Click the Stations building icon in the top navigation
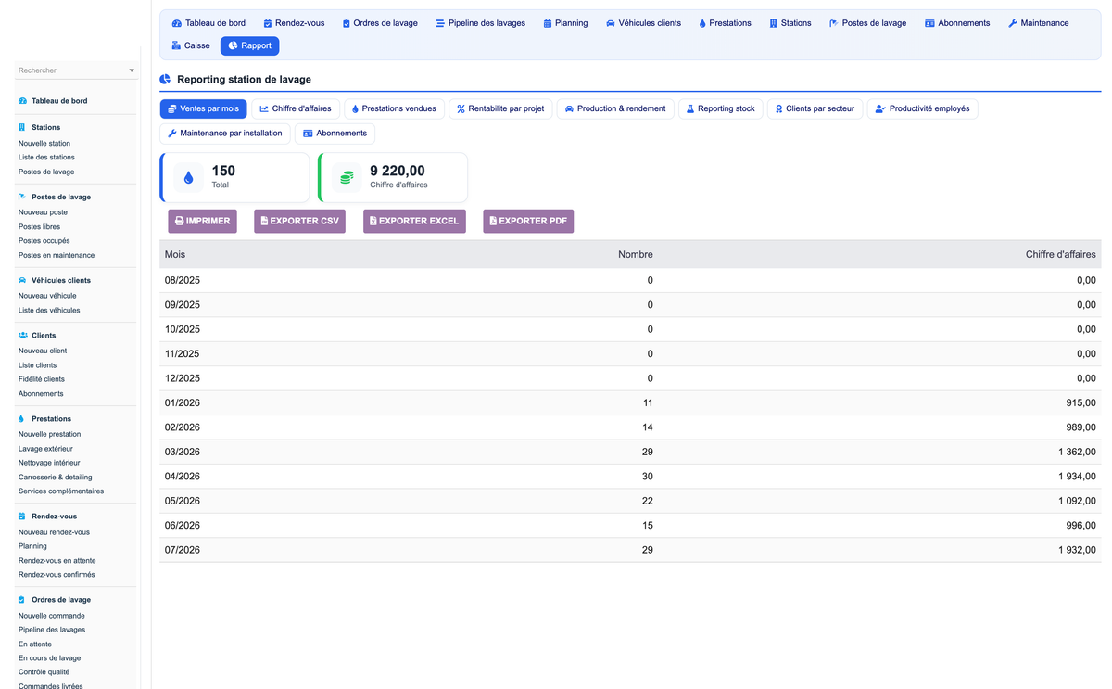Image resolution: width=1112 pixels, height=689 pixels. point(773,23)
